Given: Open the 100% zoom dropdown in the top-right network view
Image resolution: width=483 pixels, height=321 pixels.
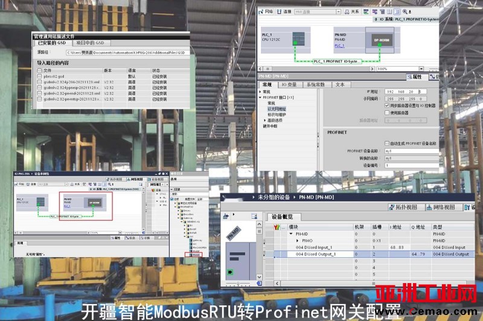Looking at the screenshot, I should (x=421, y=69).
